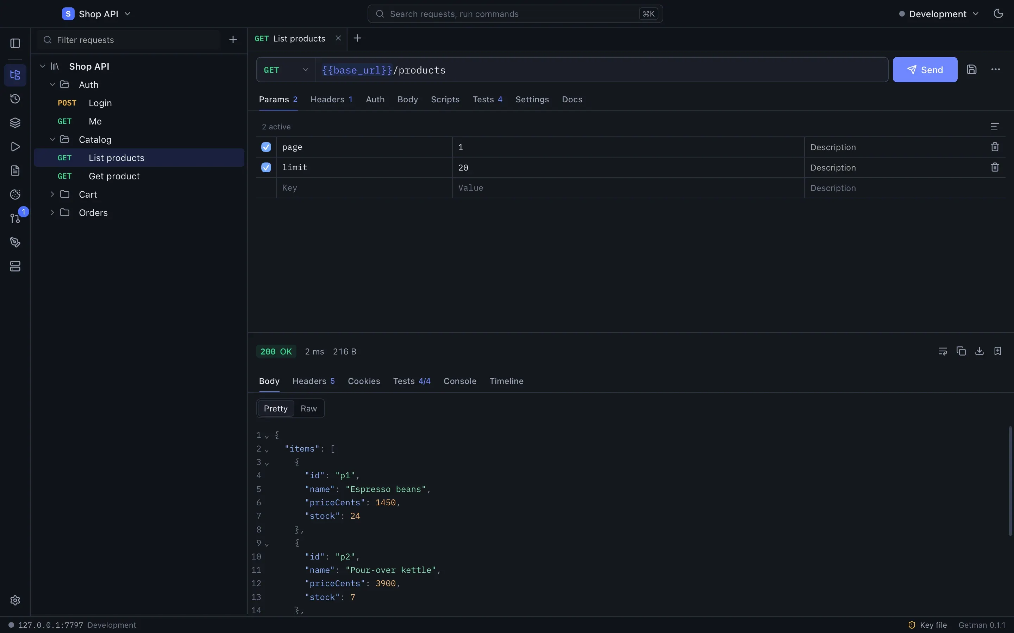This screenshot has height=633, width=1014.
Task: Open the cookies icon in sidebar
Action: coord(15,194)
